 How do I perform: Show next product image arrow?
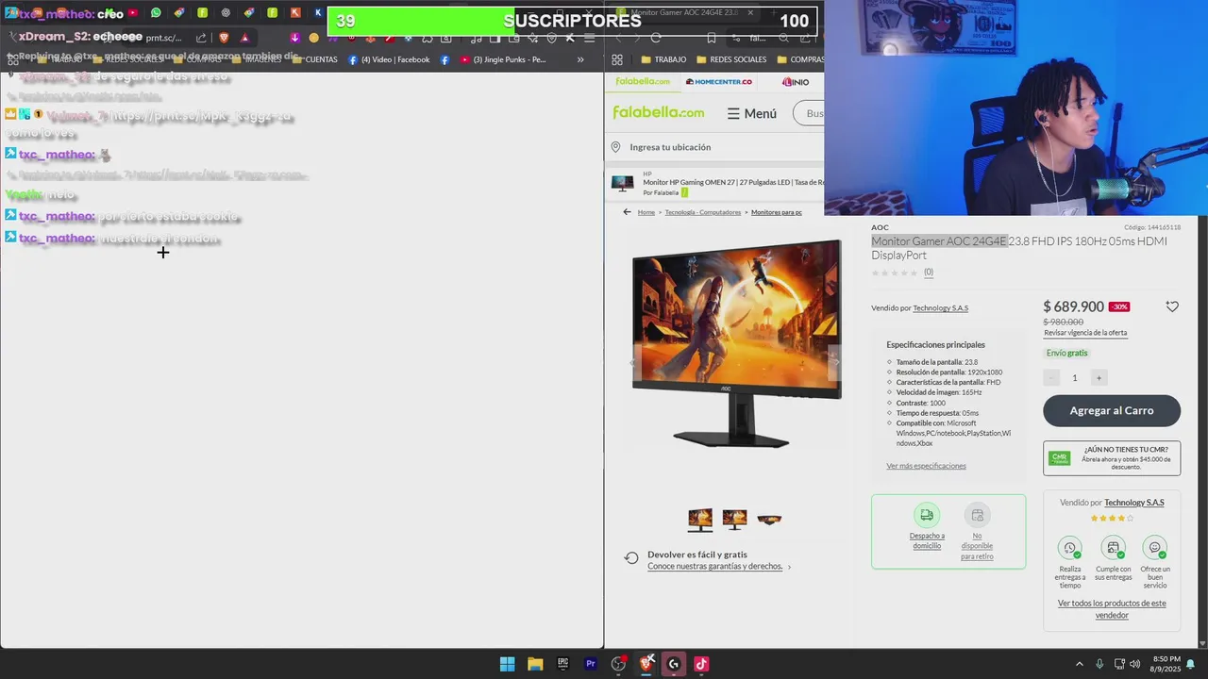click(x=835, y=361)
